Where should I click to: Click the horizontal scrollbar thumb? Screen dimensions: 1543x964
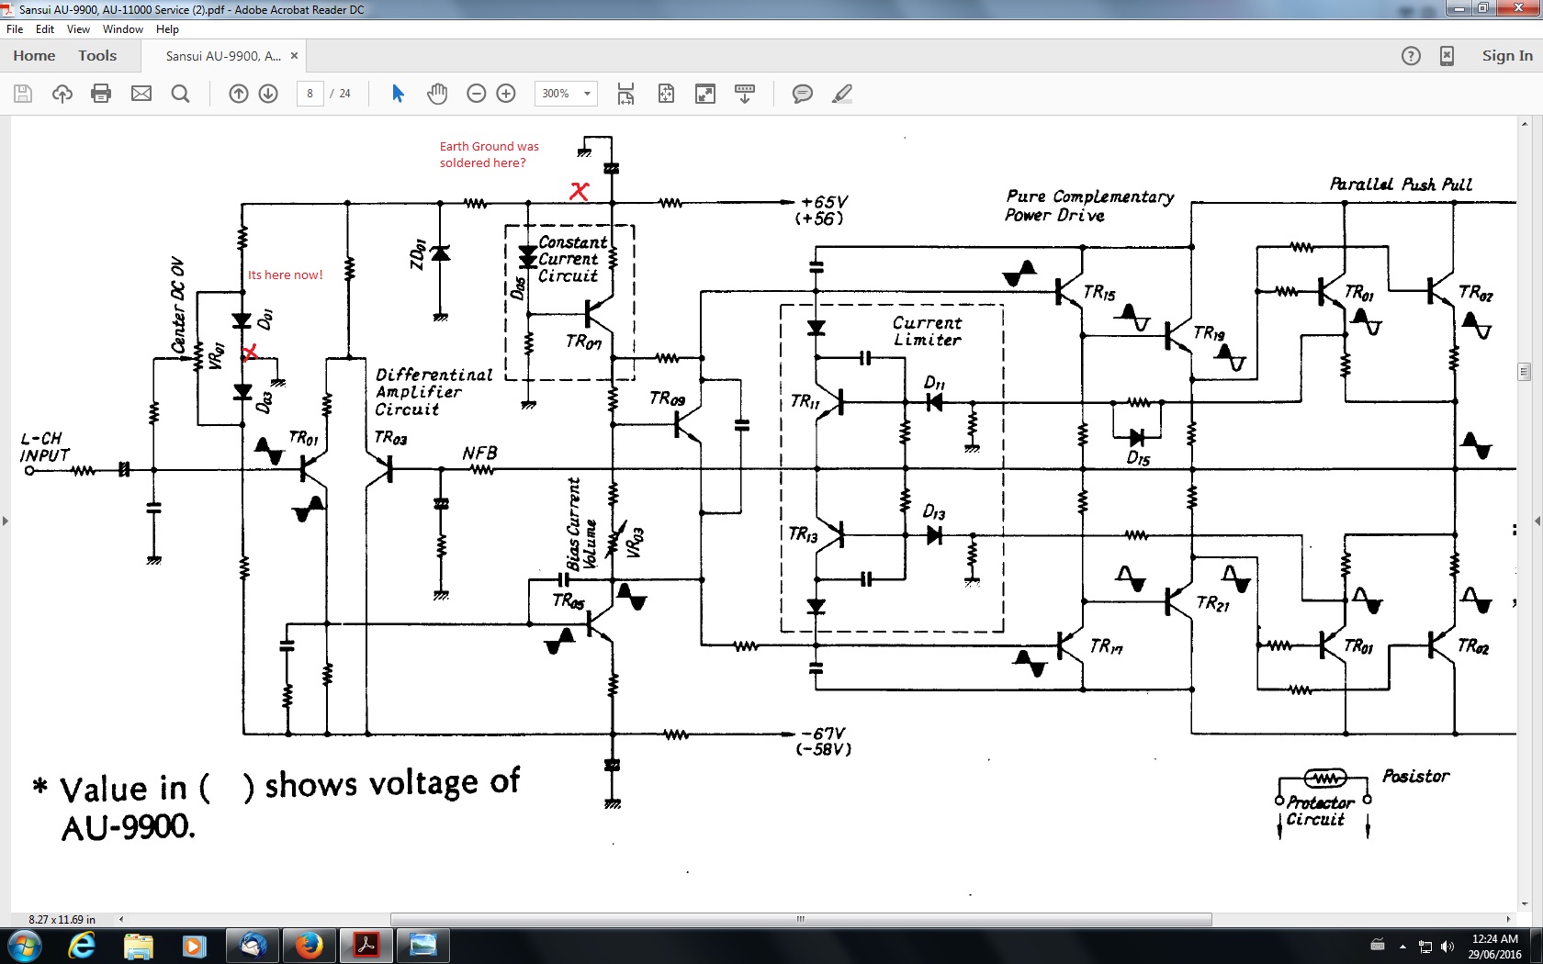801,919
